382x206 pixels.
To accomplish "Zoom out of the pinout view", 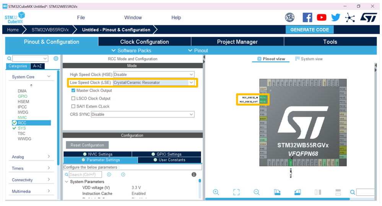I will pos(257,192).
